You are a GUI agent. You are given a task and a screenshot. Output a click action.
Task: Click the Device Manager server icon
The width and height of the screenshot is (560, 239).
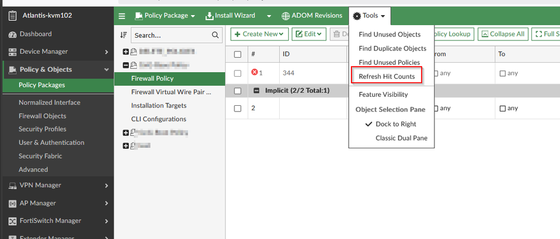[x=12, y=52]
